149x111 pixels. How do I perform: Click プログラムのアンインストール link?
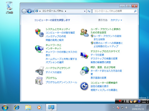(61, 82)
